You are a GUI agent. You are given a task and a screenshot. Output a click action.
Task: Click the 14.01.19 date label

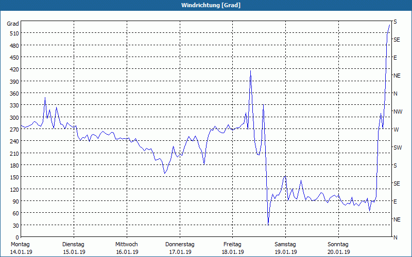[x=21, y=252]
